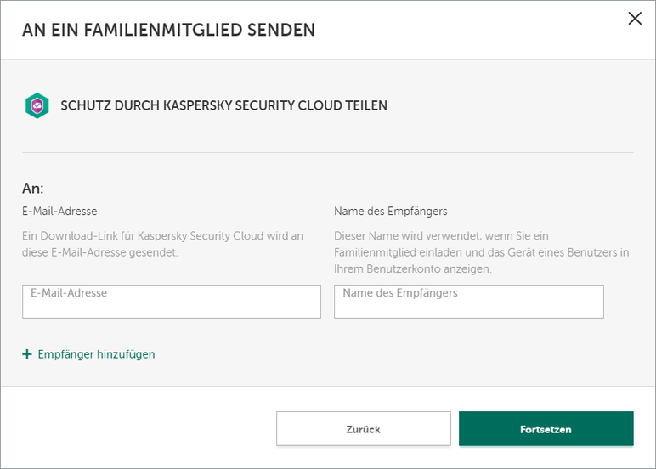The height and width of the screenshot is (469, 656).
Task: Click the download link description text
Action: [x=162, y=244]
